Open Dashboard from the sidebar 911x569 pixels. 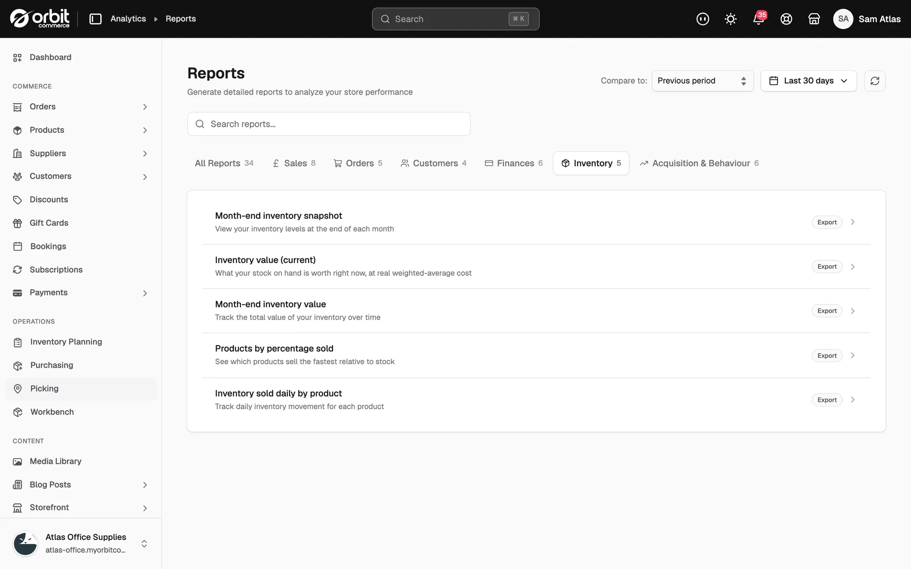(81, 57)
